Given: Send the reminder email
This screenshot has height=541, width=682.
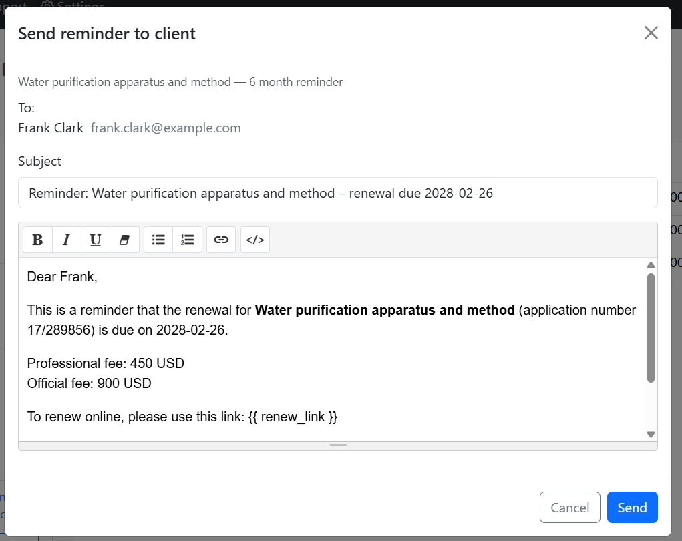Looking at the screenshot, I should (x=632, y=508).
